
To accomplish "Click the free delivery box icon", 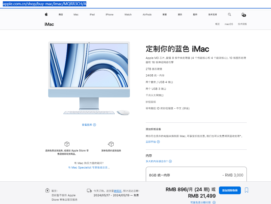I will [67, 144].
